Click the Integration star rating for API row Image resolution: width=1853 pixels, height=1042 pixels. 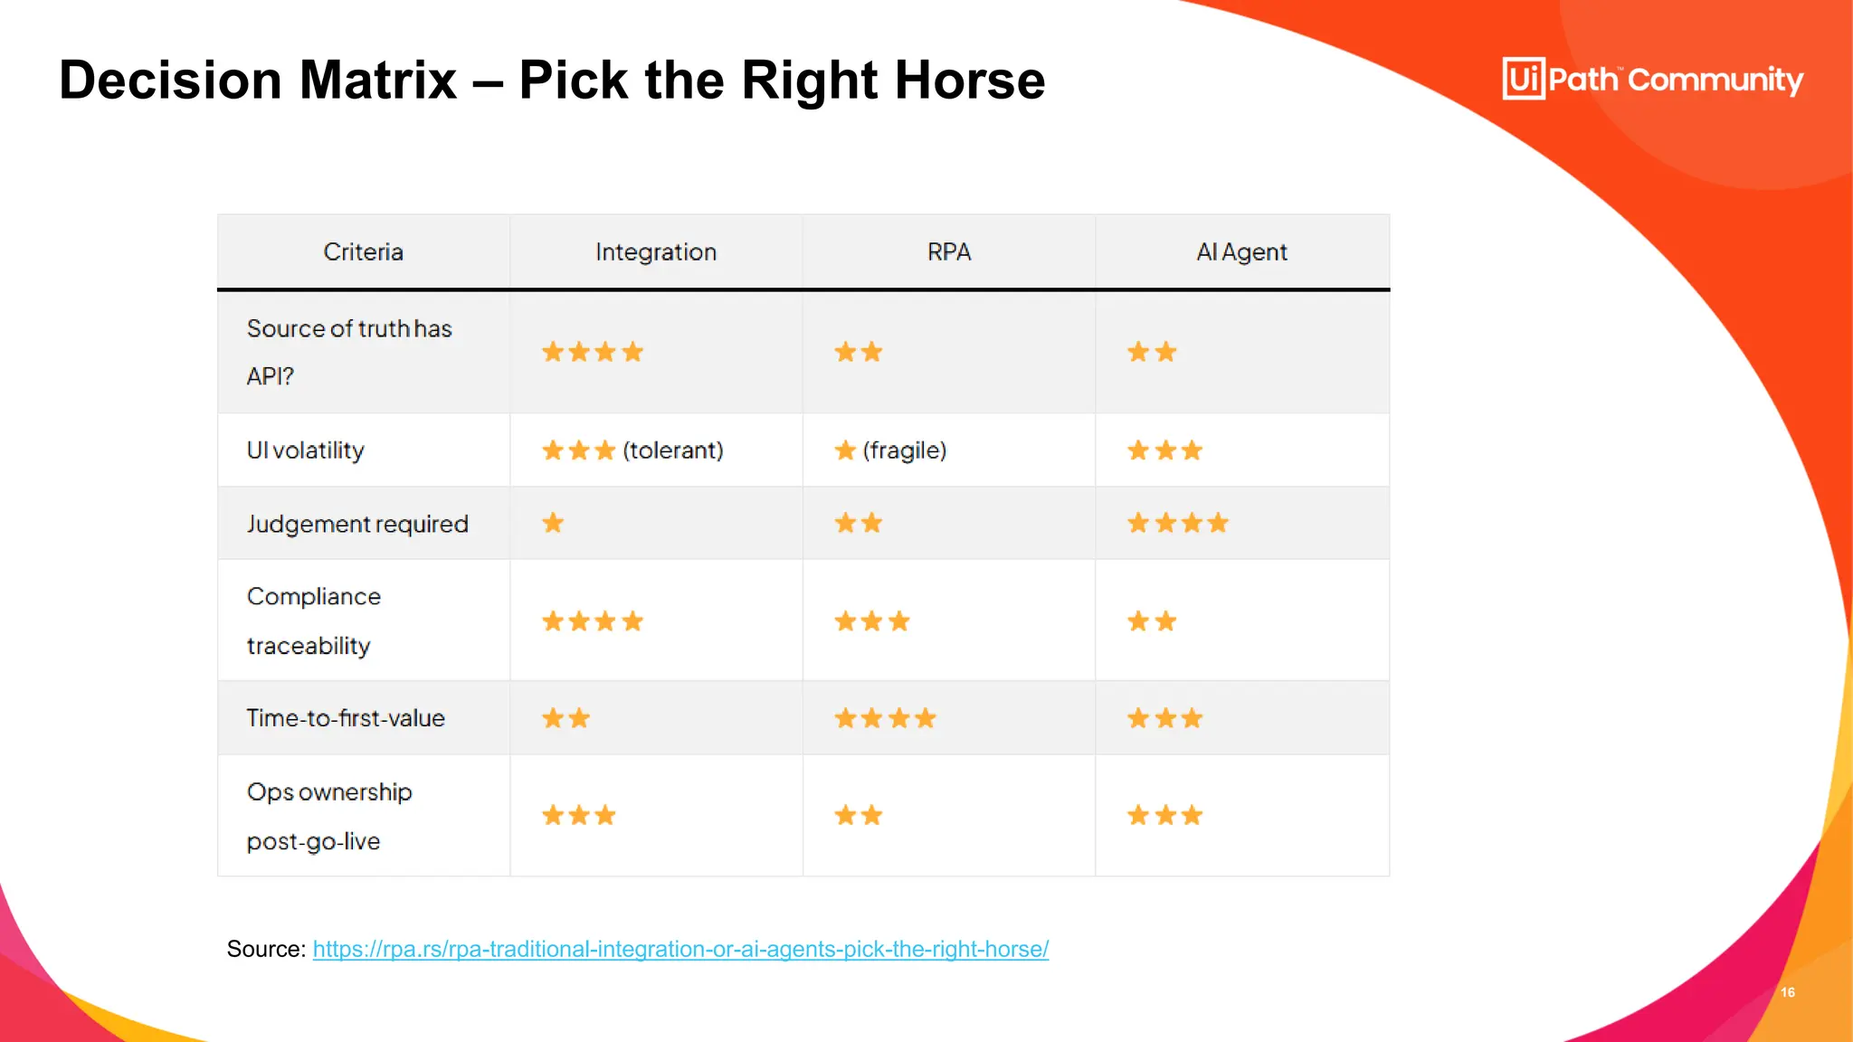tap(593, 352)
